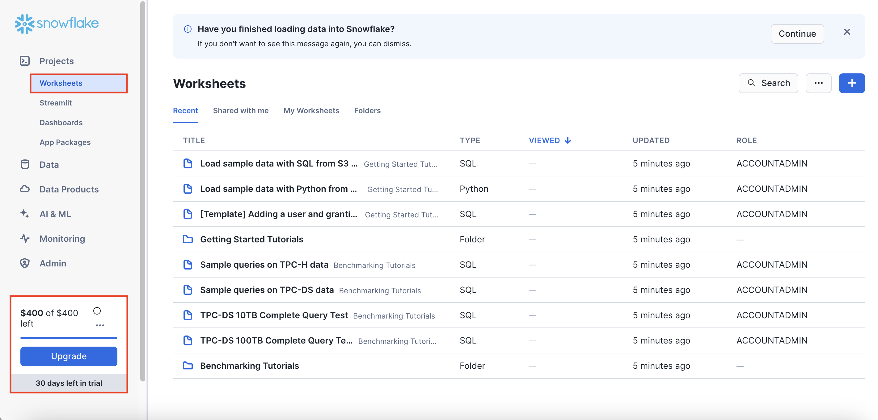The height and width of the screenshot is (420, 878).
Task: Open the Admin shield icon
Action: point(25,263)
